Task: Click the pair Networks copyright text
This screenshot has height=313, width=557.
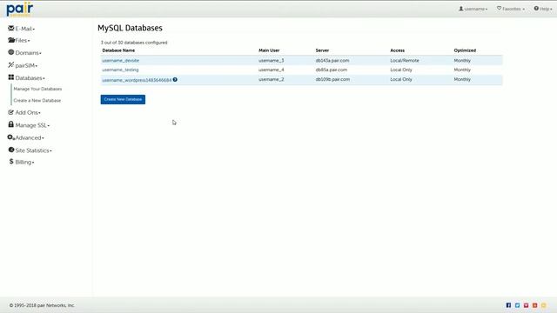Action: point(42,305)
